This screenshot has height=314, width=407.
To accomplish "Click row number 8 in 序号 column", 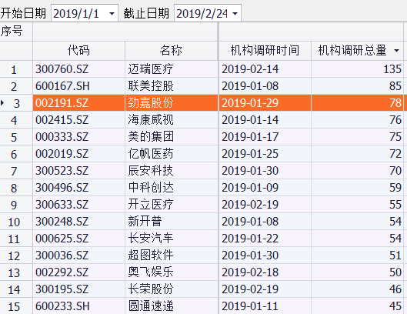I will [x=14, y=189].
